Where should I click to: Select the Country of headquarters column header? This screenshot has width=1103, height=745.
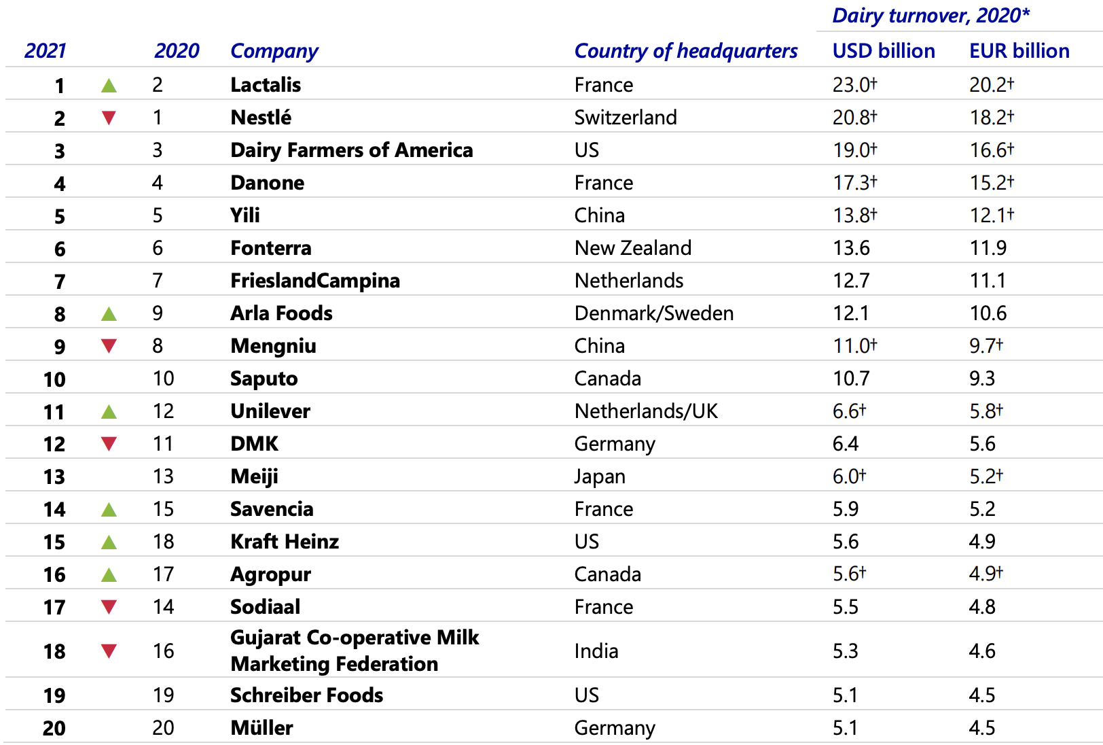[686, 51]
